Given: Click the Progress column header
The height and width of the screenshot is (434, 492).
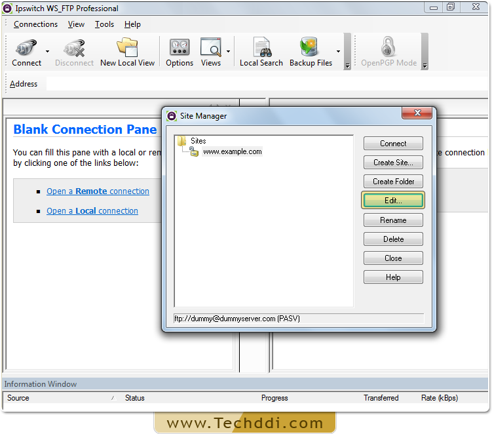Looking at the screenshot, I should 274,398.
